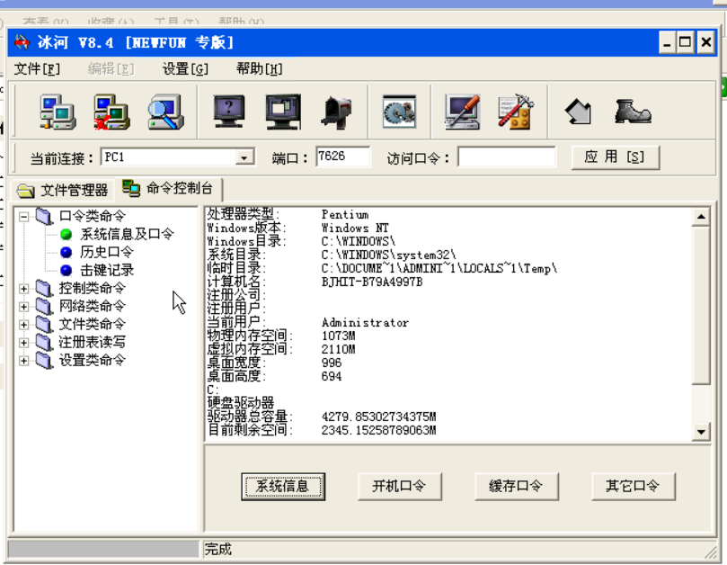
Task: Click the 其它口令 button
Action: [x=633, y=487]
